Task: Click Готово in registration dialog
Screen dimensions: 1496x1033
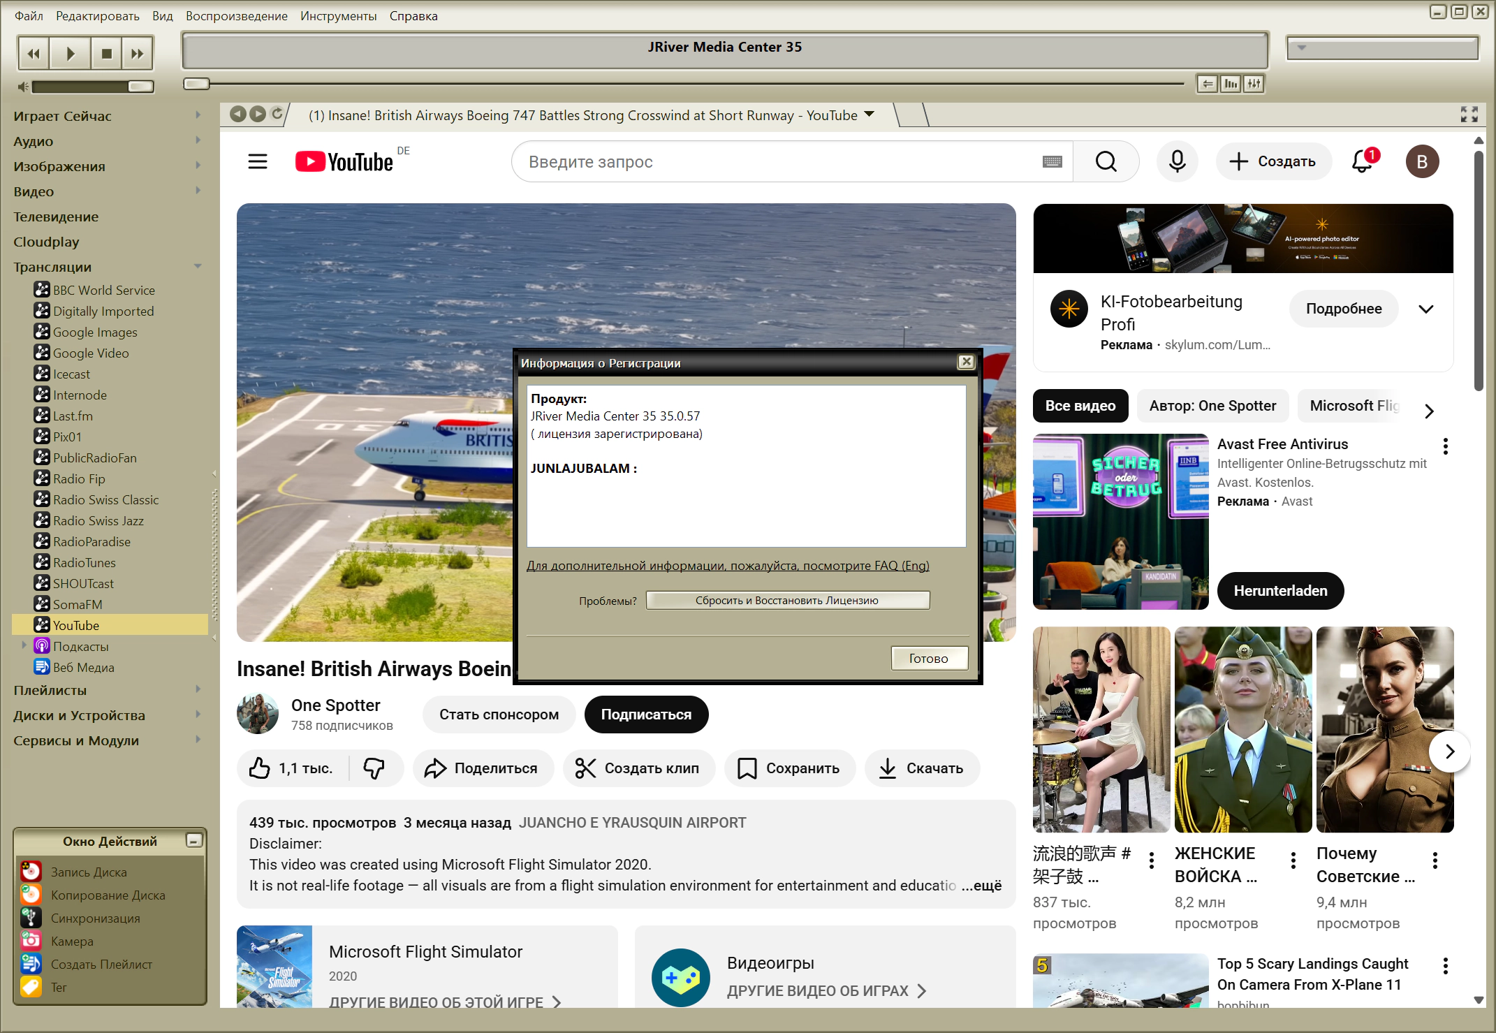Action: tap(928, 658)
